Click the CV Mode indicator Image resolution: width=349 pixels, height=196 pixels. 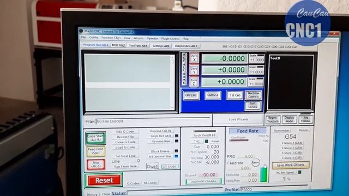[x=170, y=166]
